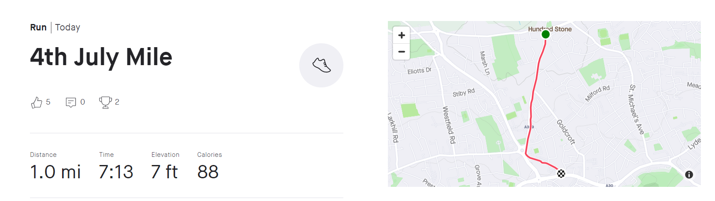Click the Distance 1.0 mi stat
Screen dimensions: 715x201
coord(55,166)
